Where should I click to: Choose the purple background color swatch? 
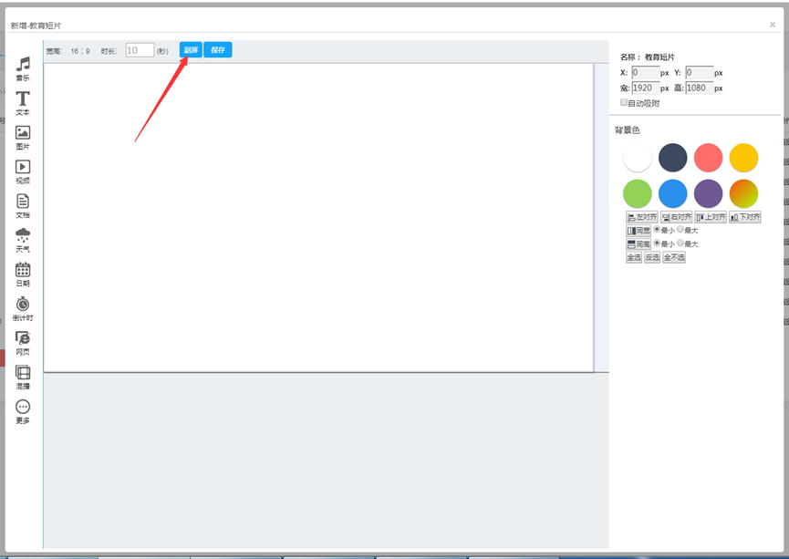(x=708, y=193)
